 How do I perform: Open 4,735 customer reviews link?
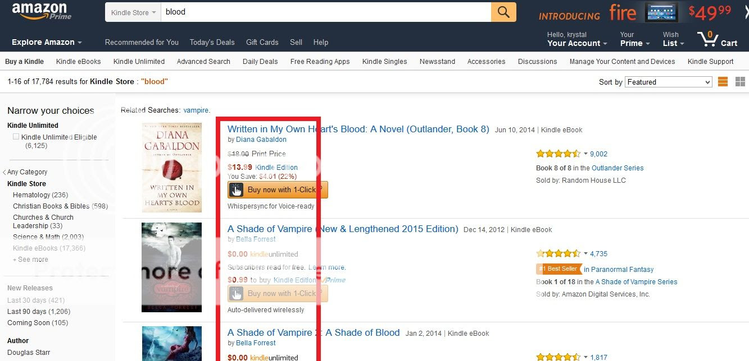(598, 254)
